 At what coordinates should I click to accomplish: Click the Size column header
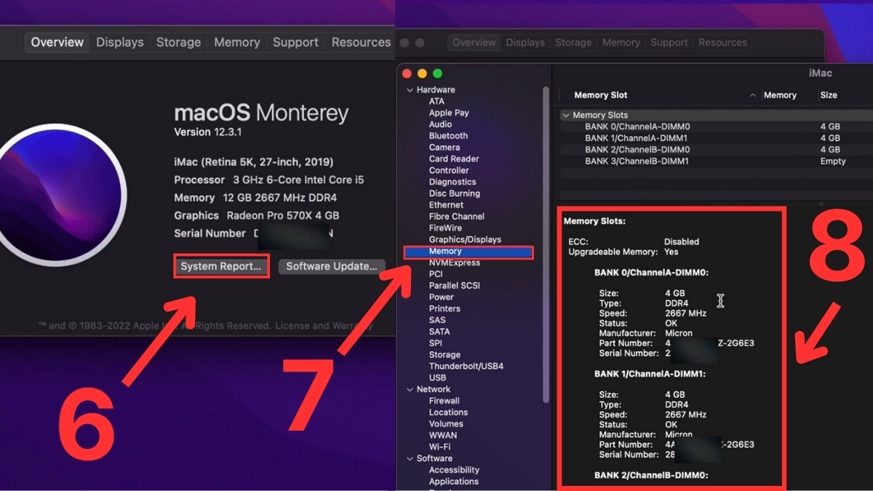829,95
